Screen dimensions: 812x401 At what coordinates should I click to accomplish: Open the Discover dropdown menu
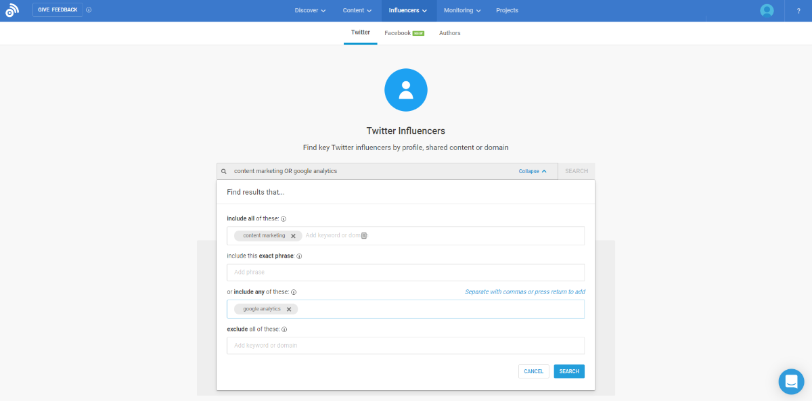(309, 10)
